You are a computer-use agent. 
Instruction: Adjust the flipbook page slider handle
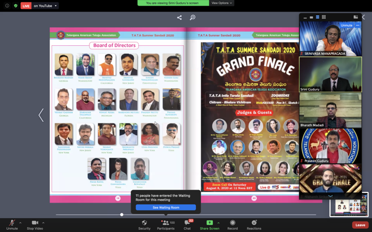[121, 215]
